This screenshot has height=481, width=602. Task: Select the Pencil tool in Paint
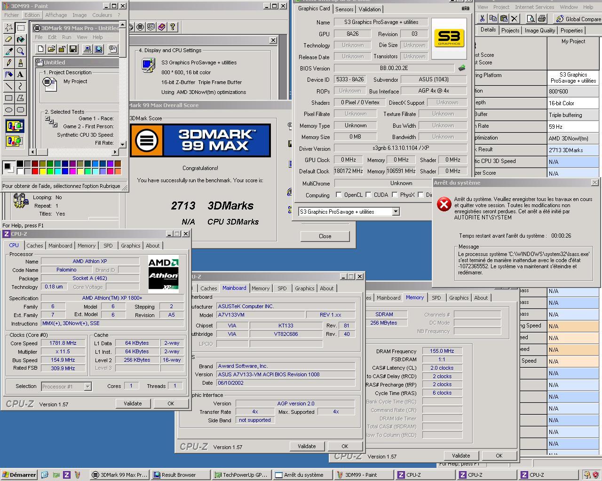8,63
